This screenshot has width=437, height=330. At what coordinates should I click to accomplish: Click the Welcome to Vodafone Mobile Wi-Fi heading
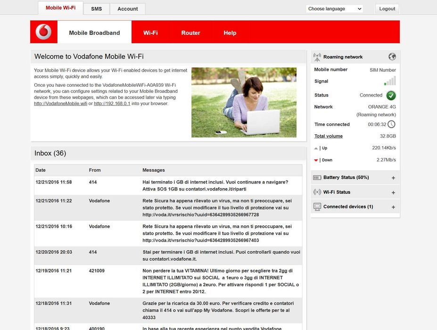coord(89,56)
